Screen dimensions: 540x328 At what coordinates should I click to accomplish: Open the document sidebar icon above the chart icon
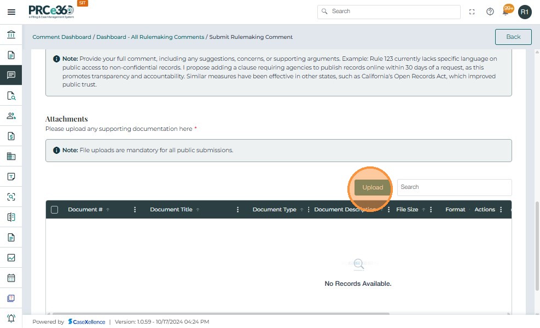point(11,238)
